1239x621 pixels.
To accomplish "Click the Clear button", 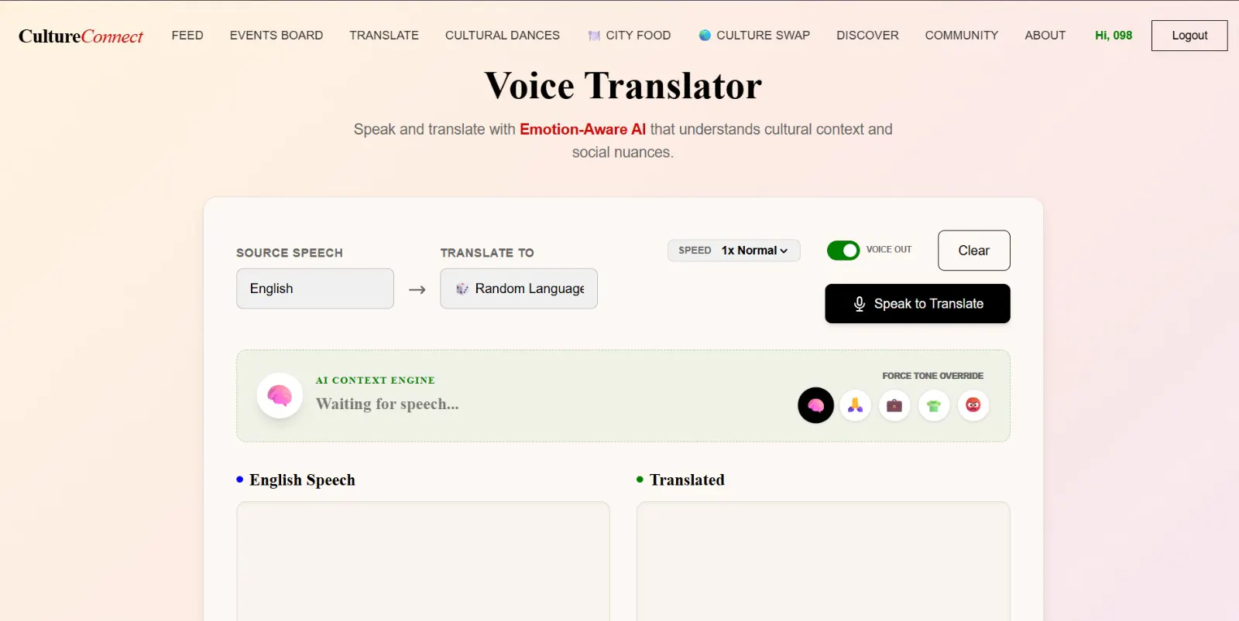I will tap(974, 251).
